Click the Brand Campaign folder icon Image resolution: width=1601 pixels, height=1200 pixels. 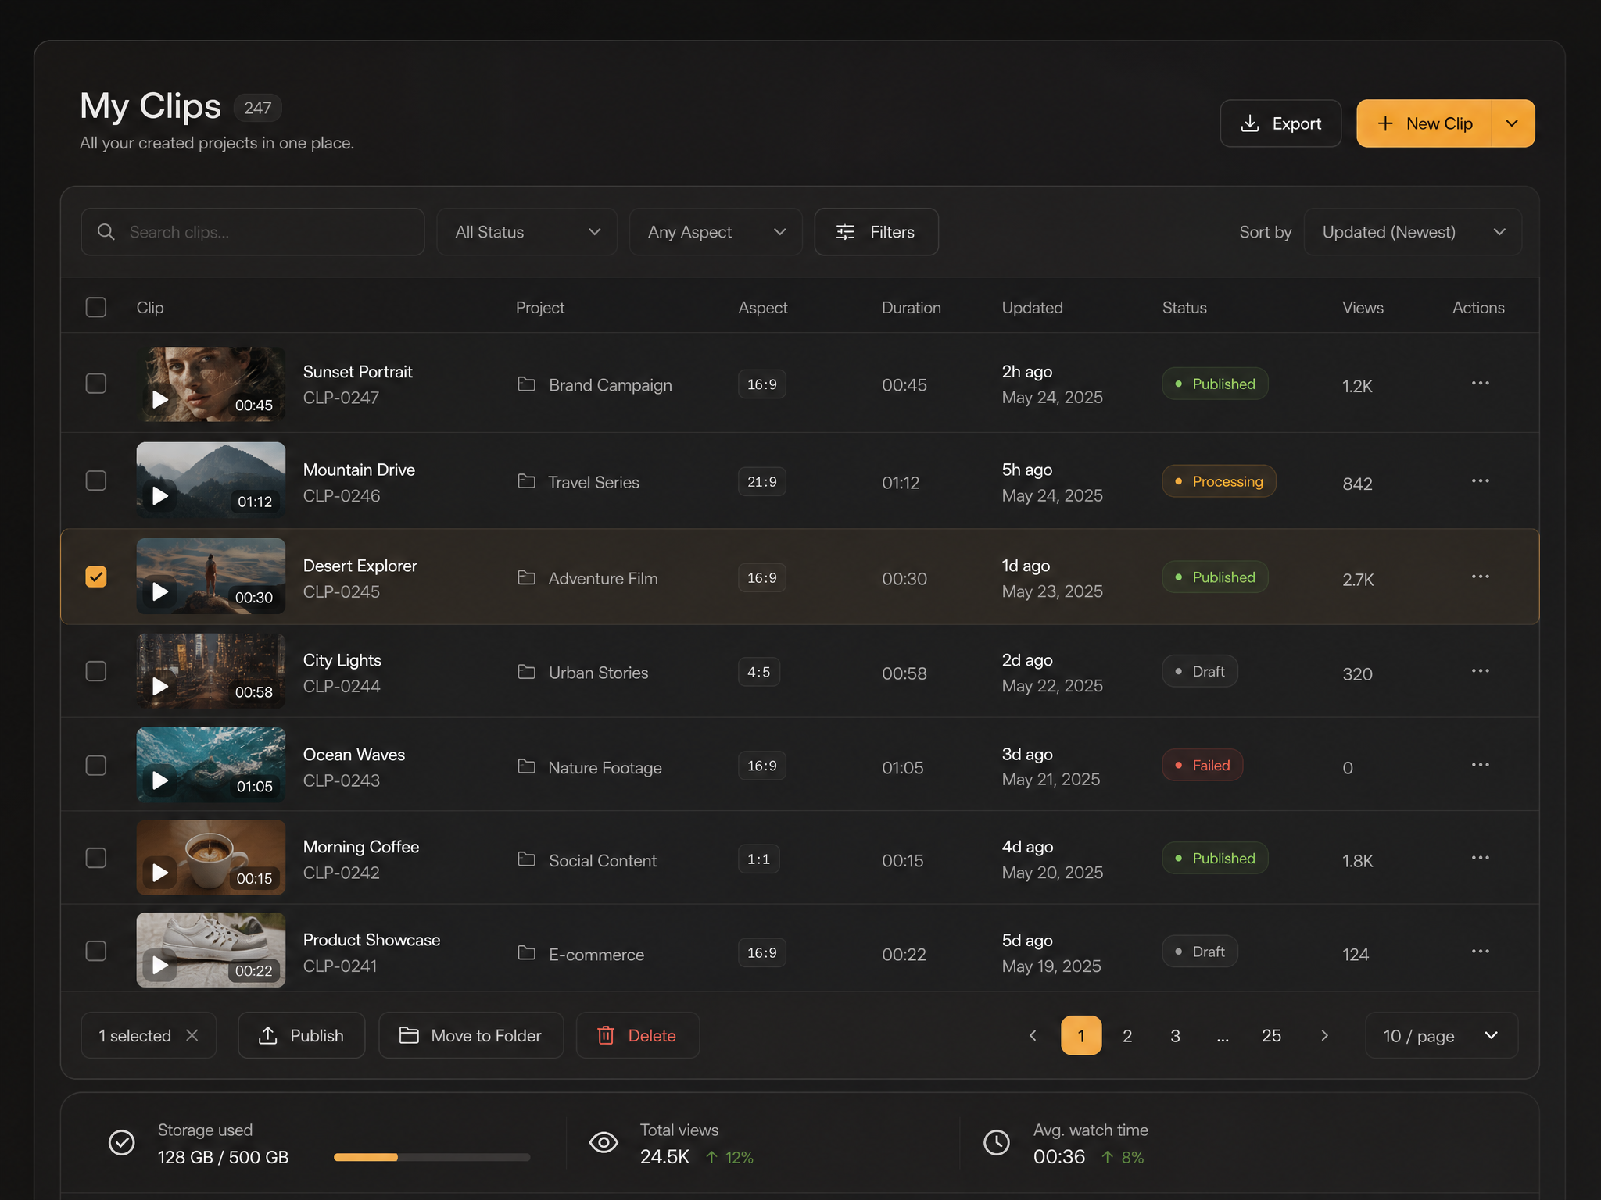pyautogui.click(x=526, y=384)
